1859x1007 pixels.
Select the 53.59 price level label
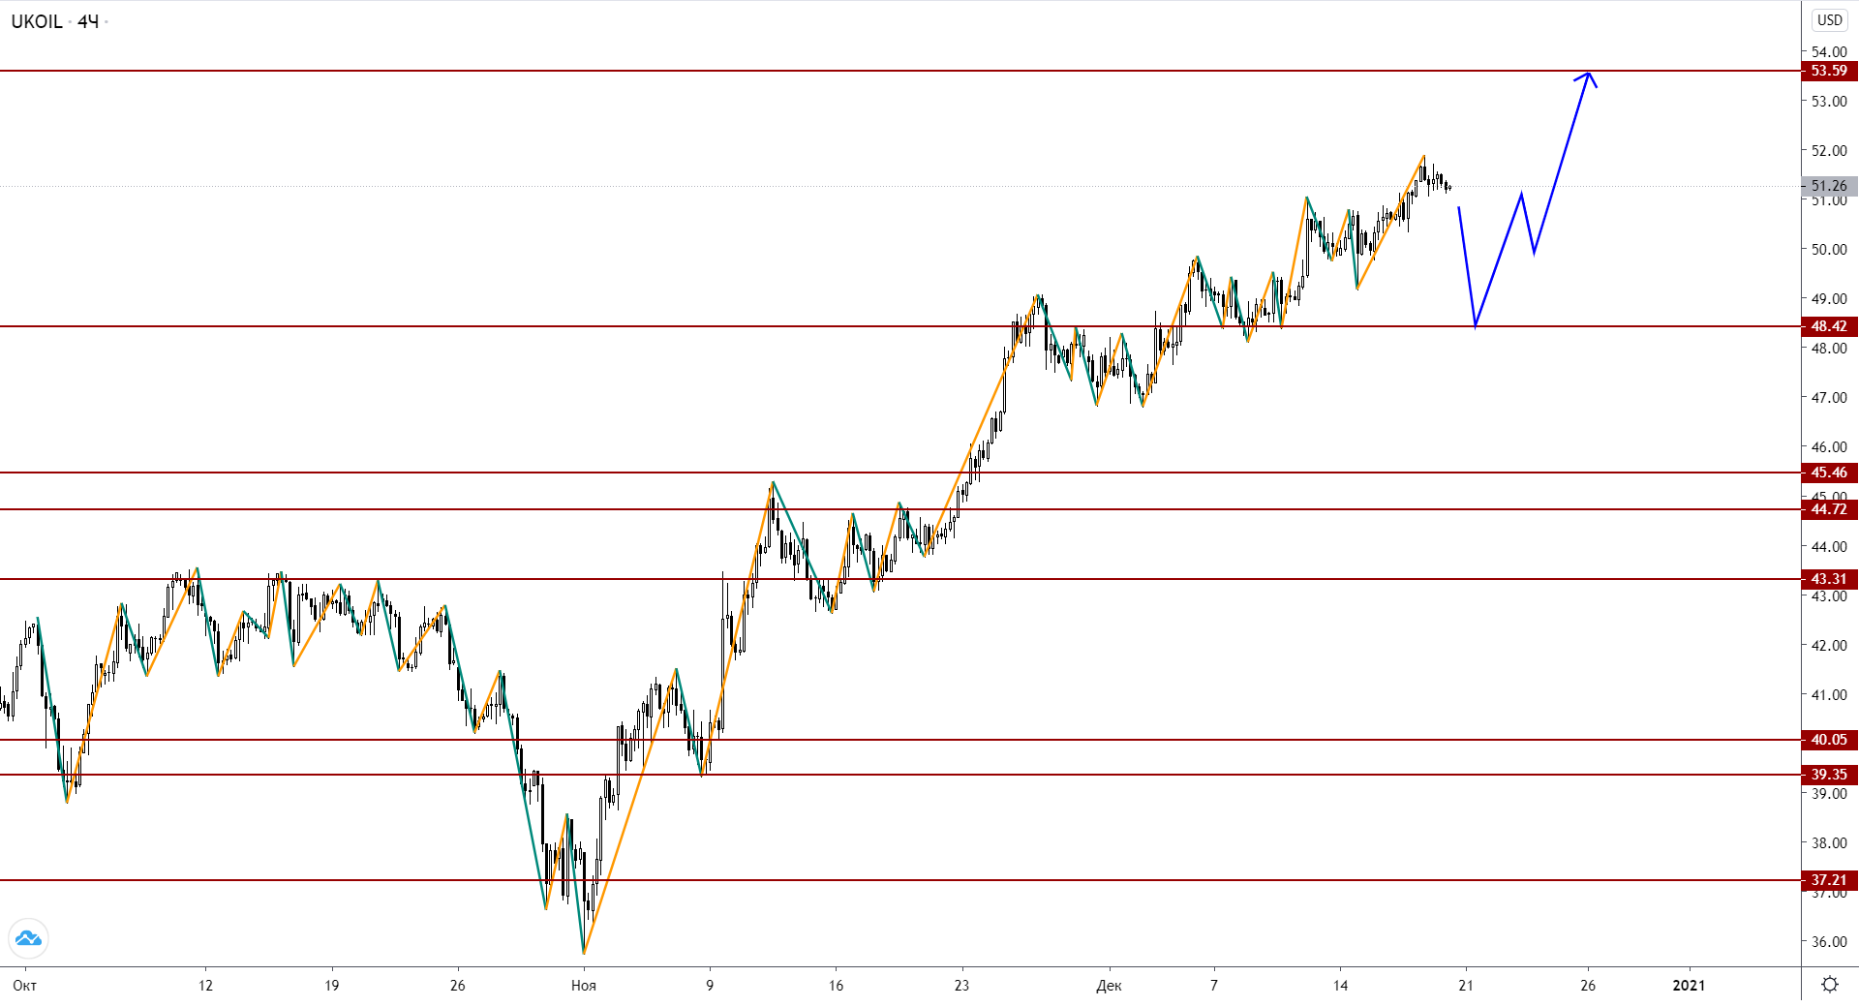click(1829, 71)
